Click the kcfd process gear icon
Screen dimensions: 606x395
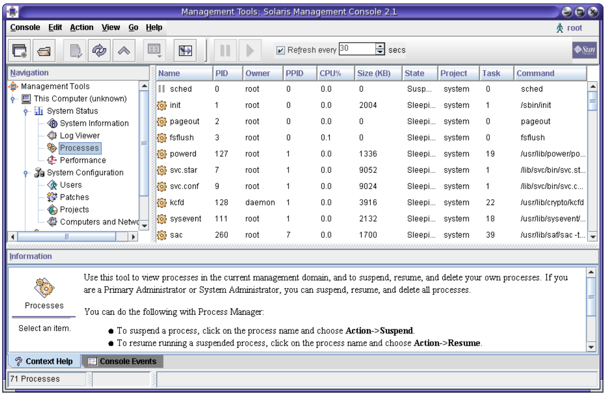(x=162, y=203)
